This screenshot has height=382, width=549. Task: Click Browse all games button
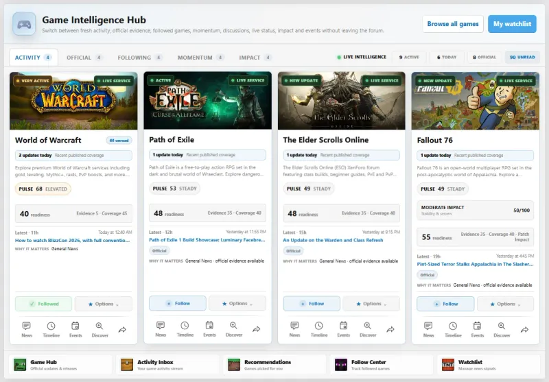pos(453,24)
